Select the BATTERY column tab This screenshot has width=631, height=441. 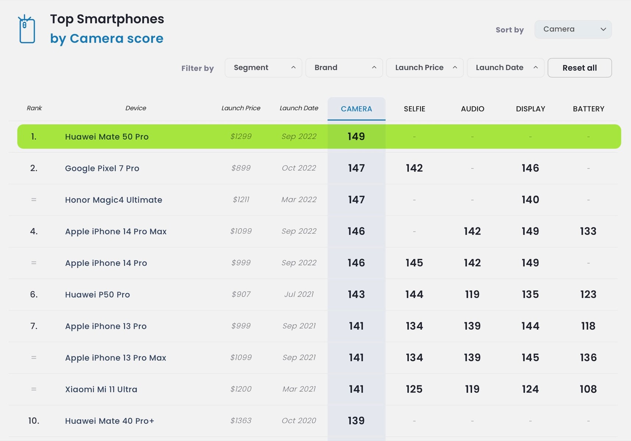tap(588, 109)
